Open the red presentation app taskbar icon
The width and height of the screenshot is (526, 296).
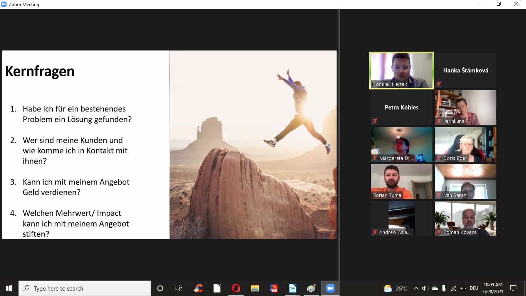tap(274, 288)
